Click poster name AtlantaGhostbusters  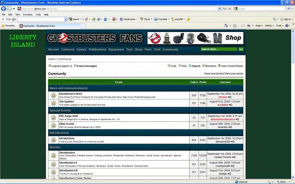click(x=223, y=120)
